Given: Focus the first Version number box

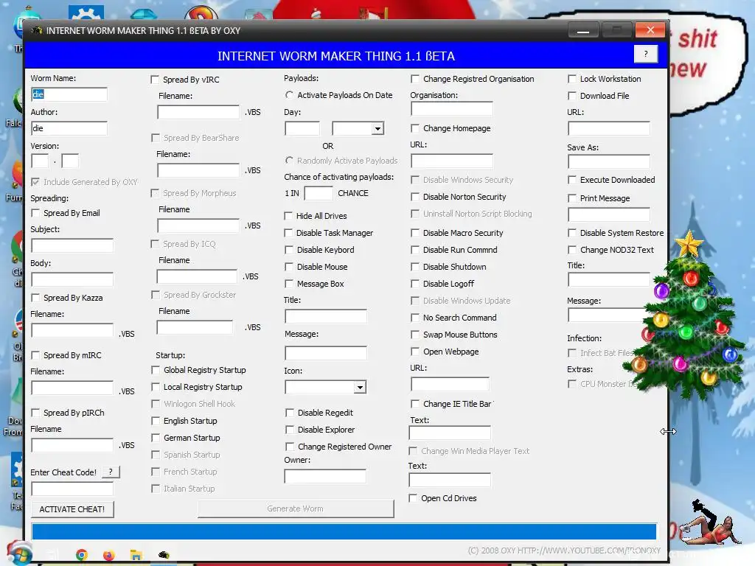Looking at the screenshot, I should 40,161.
